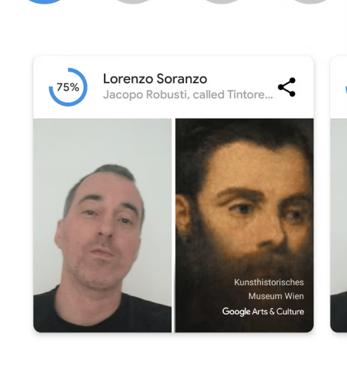Expand the truncated Tintore... subtitle ellipsis
Image resolution: width=347 pixels, height=372 pixels.
(267, 95)
